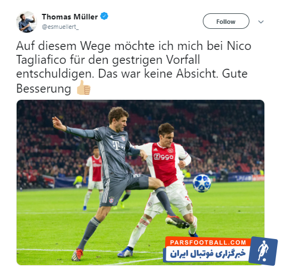
Task: Click the PARSFOOTBALL.COM watermark banner
Action: [x=208, y=242]
